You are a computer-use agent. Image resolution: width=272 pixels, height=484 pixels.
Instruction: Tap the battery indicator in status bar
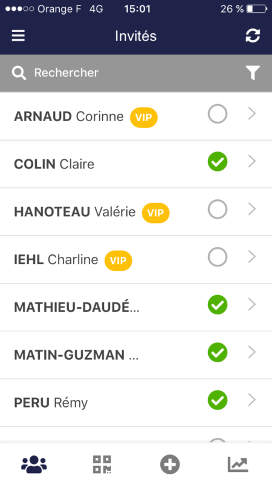point(257,8)
